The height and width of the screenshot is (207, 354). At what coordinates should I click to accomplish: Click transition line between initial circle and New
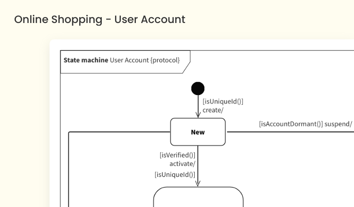[198, 104]
